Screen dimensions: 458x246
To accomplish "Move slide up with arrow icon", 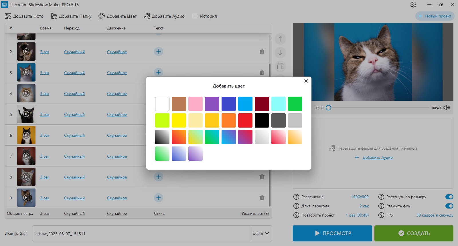I will [x=280, y=39].
